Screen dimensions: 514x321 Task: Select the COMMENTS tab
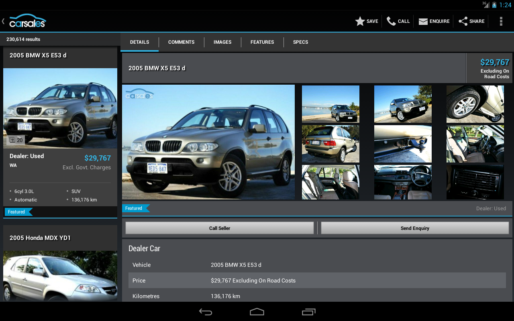click(x=181, y=42)
